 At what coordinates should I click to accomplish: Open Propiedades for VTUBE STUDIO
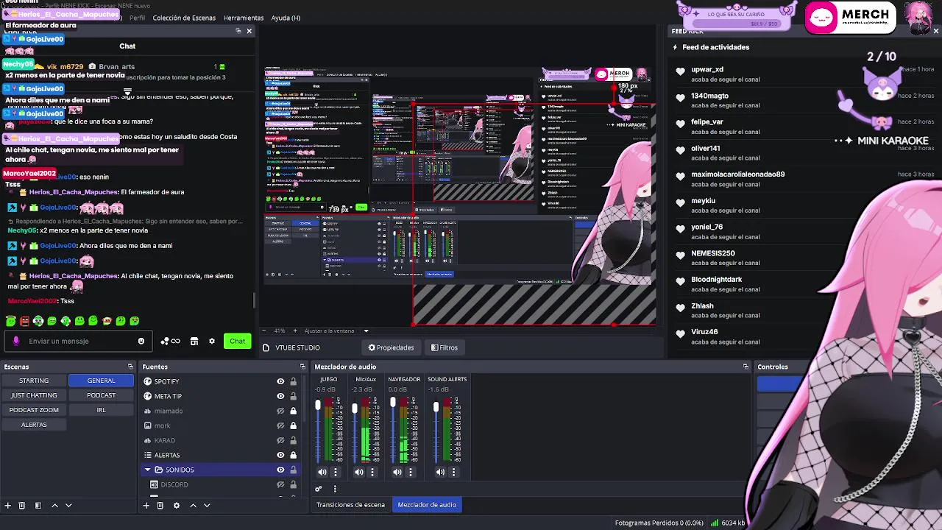point(391,347)
